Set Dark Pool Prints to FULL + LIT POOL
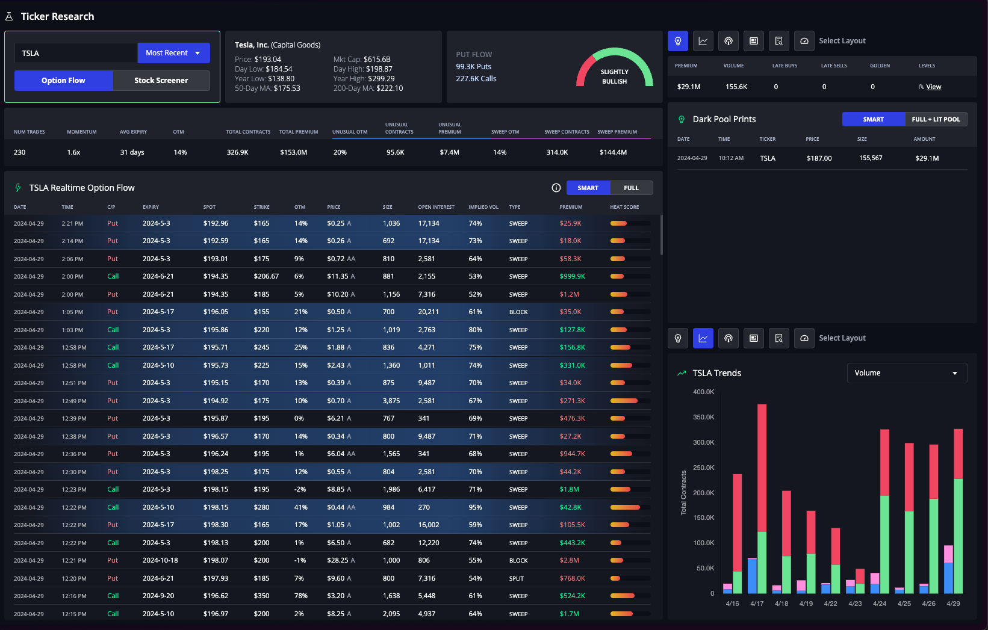 tap(936, 119)
